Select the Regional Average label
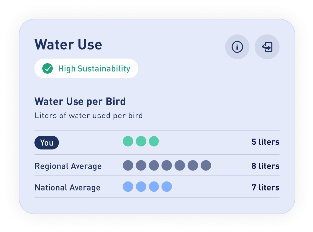Screen dimensions: 313x232 click(68, 166)
